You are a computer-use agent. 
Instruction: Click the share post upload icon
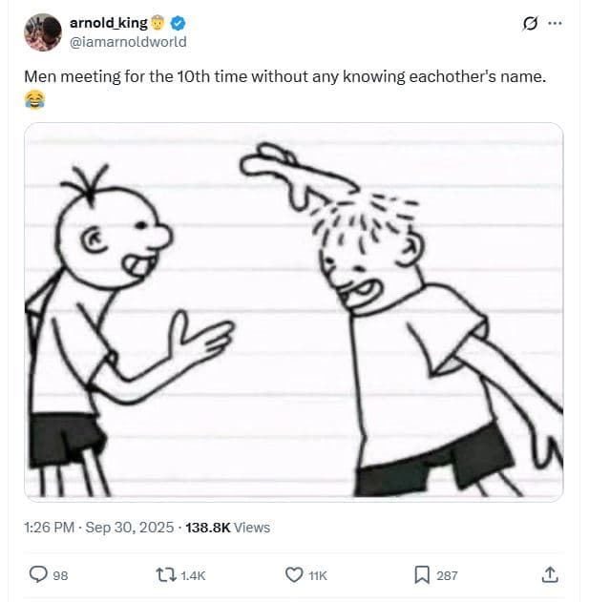(550, 574)
